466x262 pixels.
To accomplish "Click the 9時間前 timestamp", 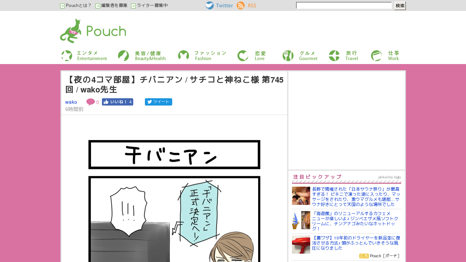I will tap(74, 109).
